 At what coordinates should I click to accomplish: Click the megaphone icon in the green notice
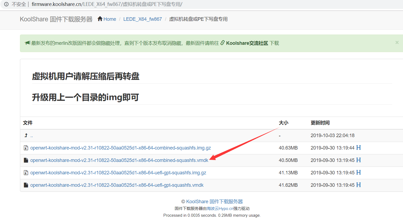click(27, 43)
